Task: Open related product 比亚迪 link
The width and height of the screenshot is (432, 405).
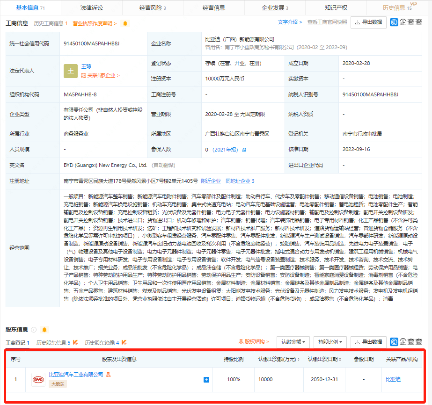Action: [x=393, y=379]
